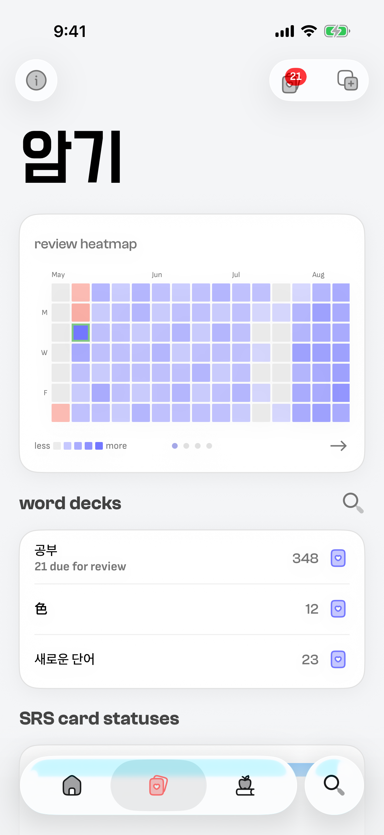Viewport: 384px width, 835px height.
Task: Open the 새로운 단어 deck
Action: click(x=192, y=659)
